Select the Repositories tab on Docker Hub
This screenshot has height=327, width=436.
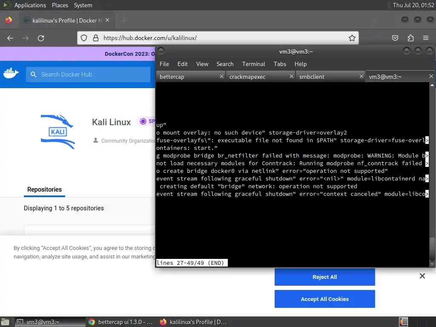[x=44, y=189]
